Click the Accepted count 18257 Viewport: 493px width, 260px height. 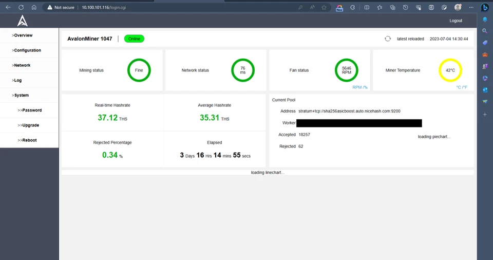point(305,135)
